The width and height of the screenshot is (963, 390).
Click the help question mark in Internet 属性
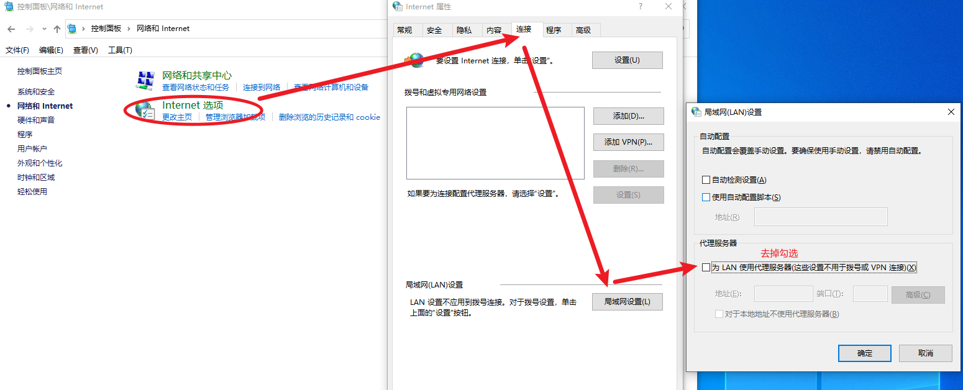point(641,6)
